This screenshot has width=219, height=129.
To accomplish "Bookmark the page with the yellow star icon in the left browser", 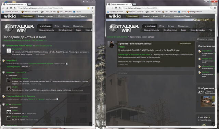I will tap(88, 8).
